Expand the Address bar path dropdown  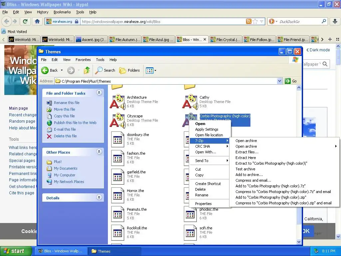pyautogui.click(x=280, y=81)
